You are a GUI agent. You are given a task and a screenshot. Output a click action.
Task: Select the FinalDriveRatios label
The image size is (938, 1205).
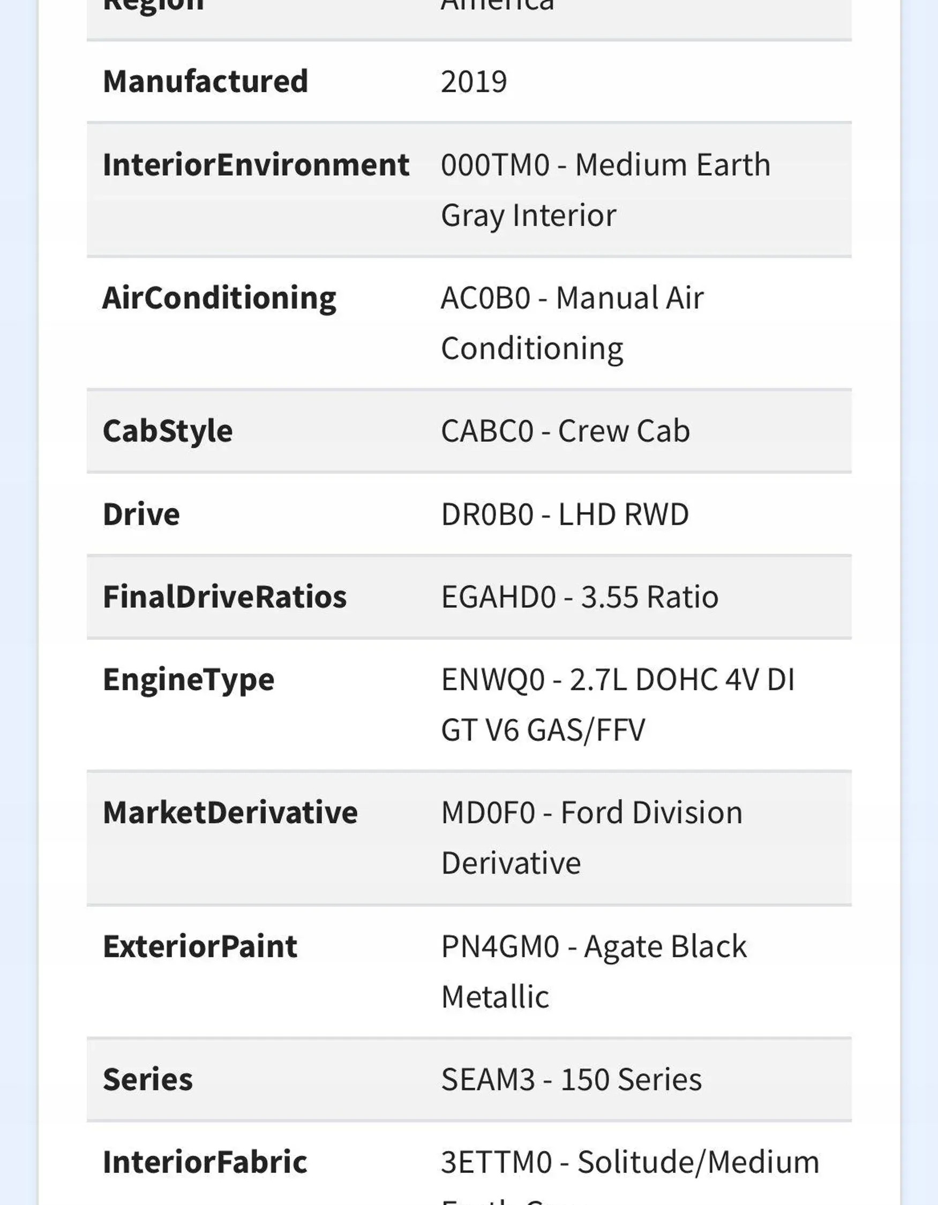point(224,597)
